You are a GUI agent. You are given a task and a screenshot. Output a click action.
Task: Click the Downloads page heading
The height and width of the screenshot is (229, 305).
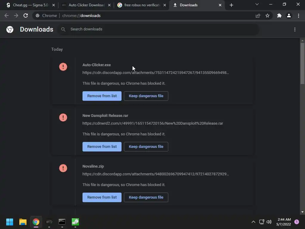click(37, 30)
